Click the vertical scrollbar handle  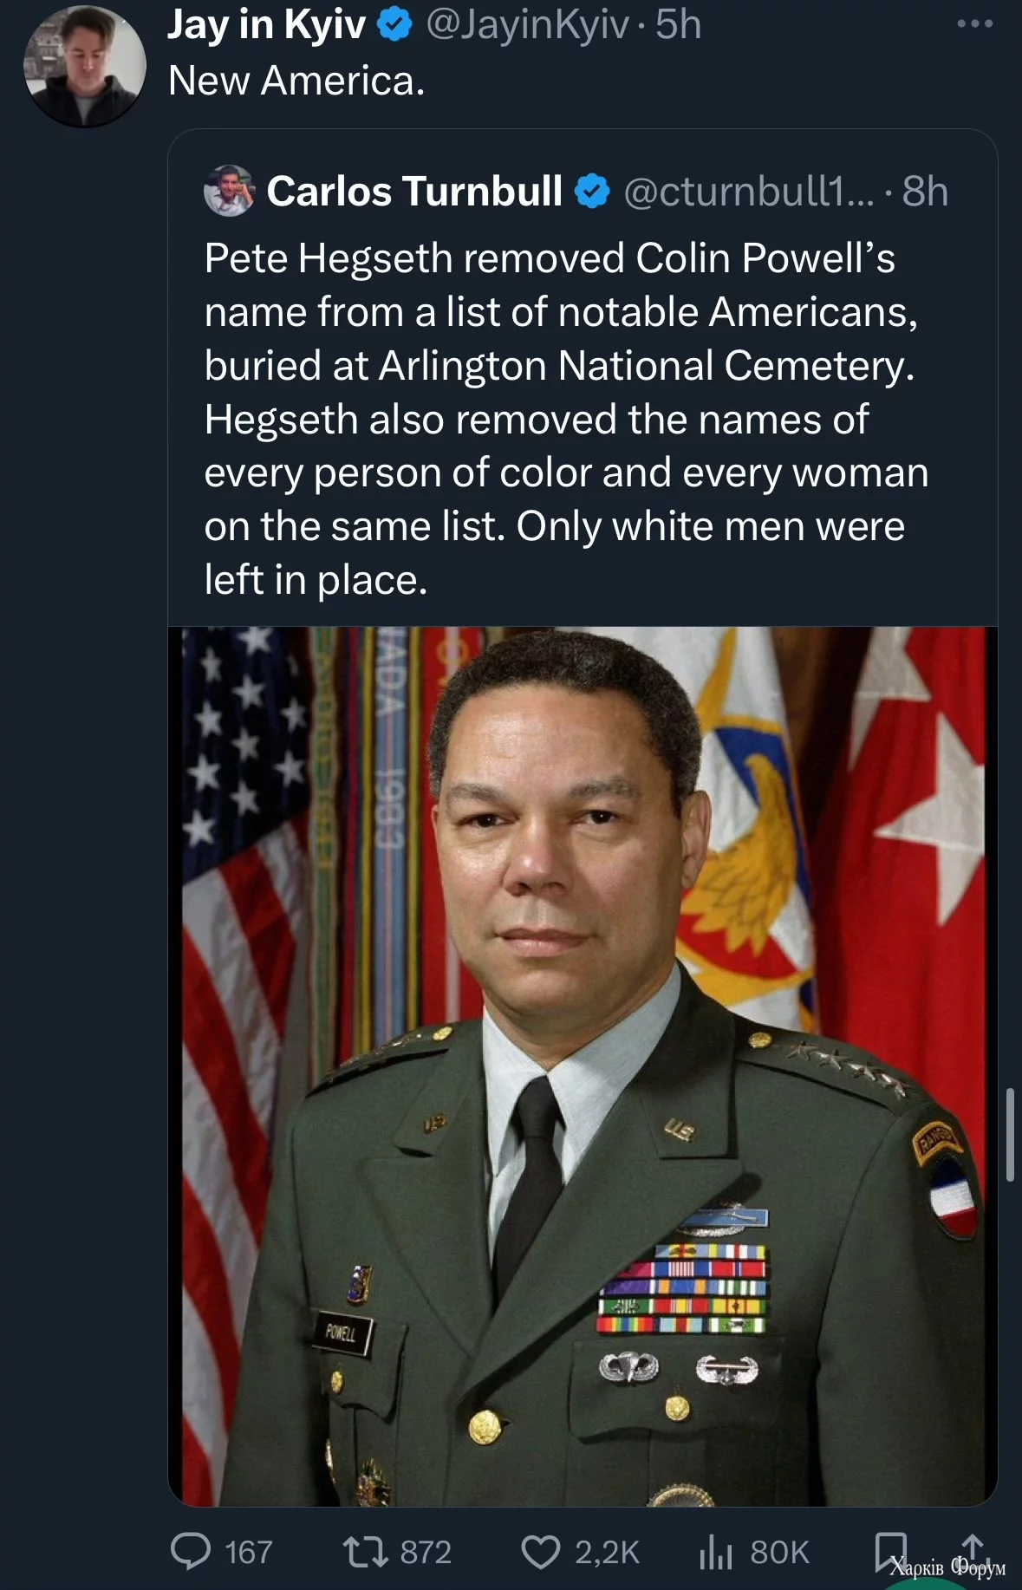coord(1010,1134)
